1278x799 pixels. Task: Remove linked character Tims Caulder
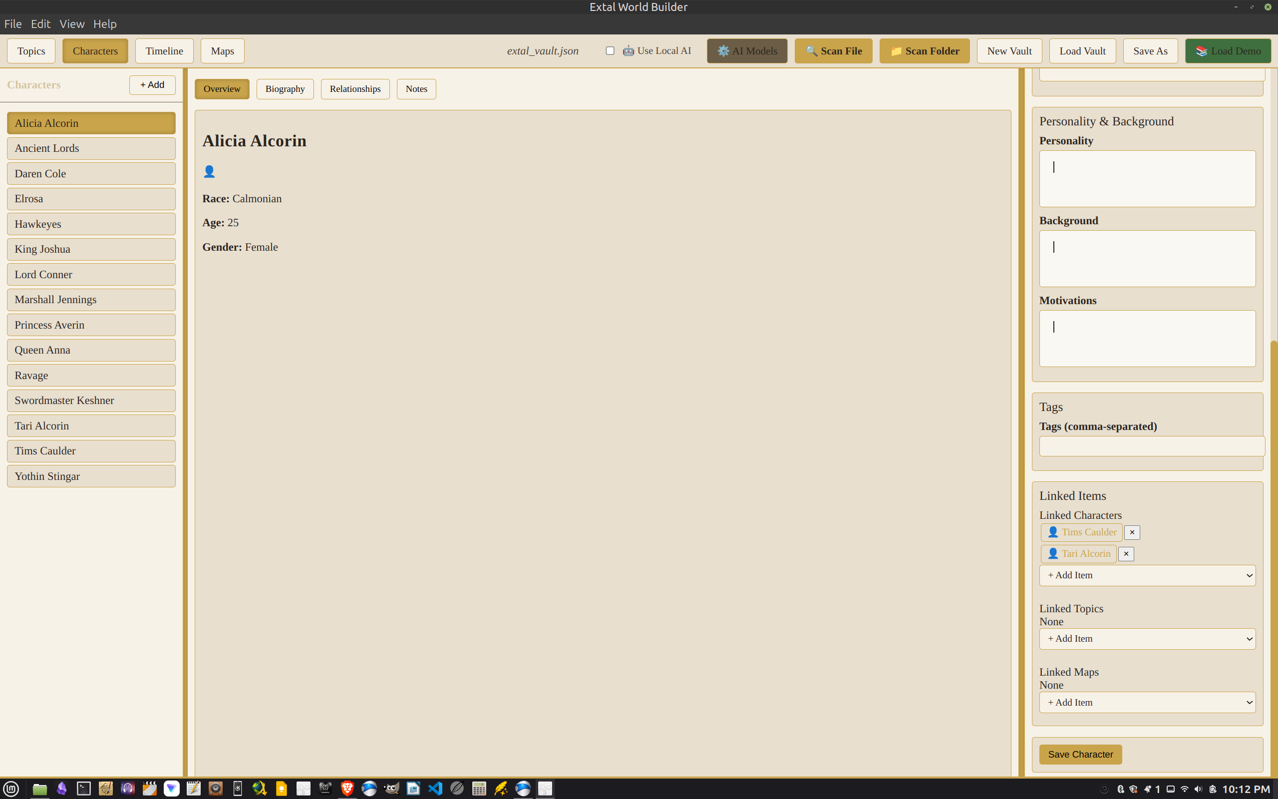1132,532
